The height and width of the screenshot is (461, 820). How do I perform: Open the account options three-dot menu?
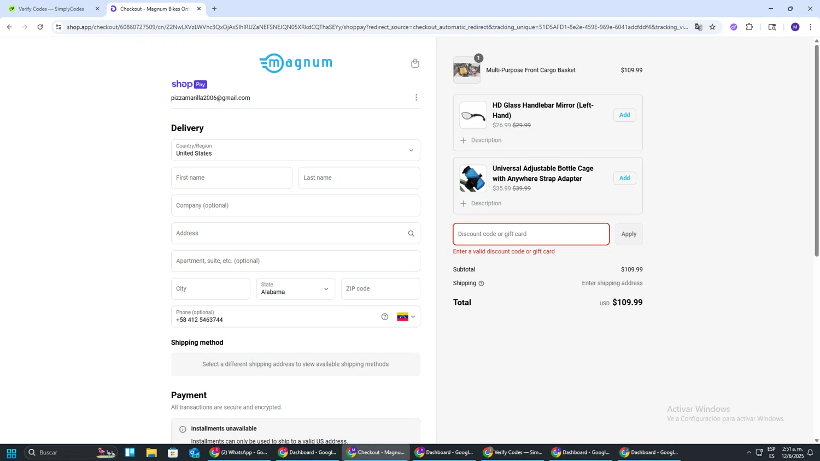[x=416, y=98]
